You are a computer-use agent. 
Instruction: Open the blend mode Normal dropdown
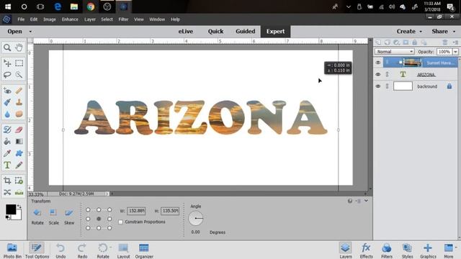394,51
